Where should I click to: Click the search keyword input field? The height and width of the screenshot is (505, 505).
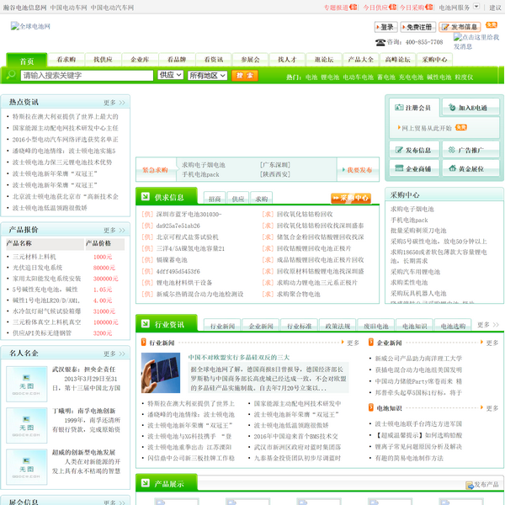click(86, 75)
